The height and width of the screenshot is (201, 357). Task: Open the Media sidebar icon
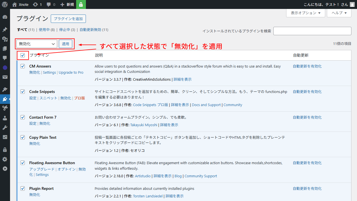pyautogui.click(x=5, y=39)
